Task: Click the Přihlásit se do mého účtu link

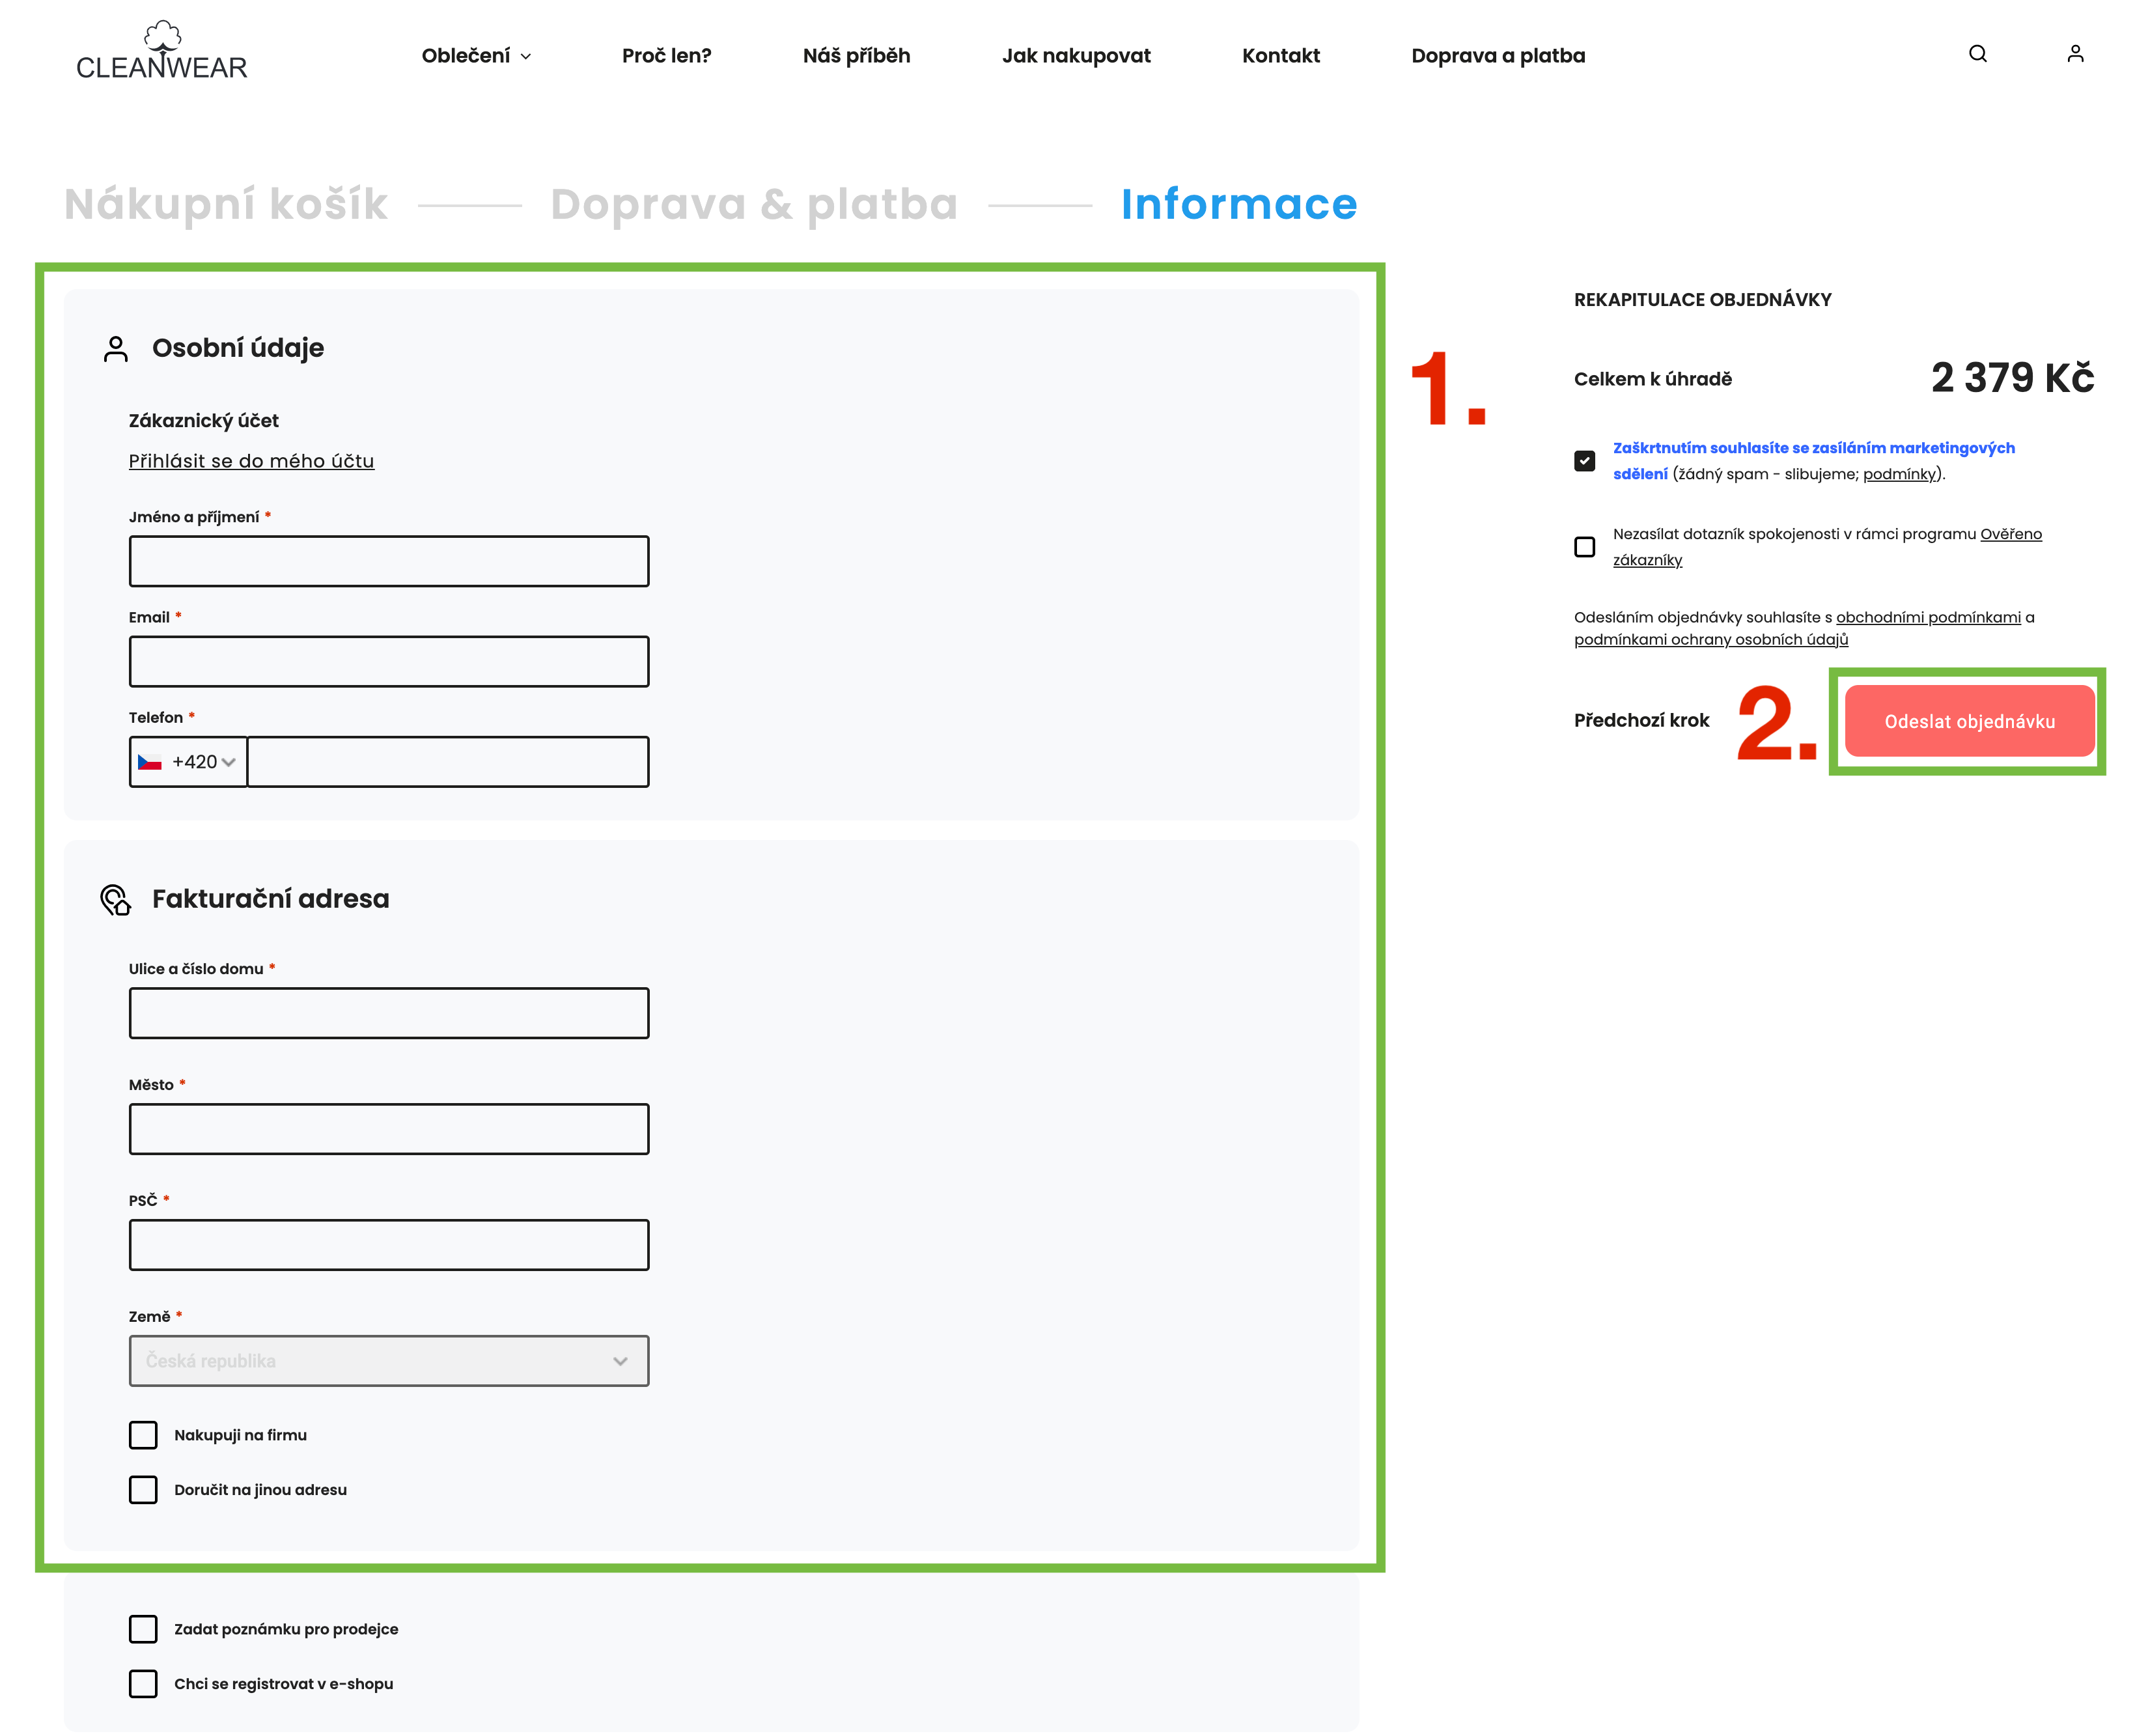Action: pos(251,461)
